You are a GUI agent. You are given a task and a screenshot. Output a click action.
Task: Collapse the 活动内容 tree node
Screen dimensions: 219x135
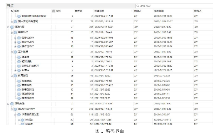click(x=8, y=27)
